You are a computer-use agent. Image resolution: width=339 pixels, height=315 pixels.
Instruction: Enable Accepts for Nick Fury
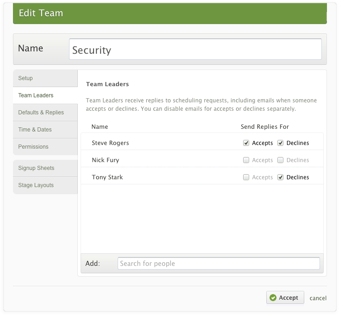(246, 160)
